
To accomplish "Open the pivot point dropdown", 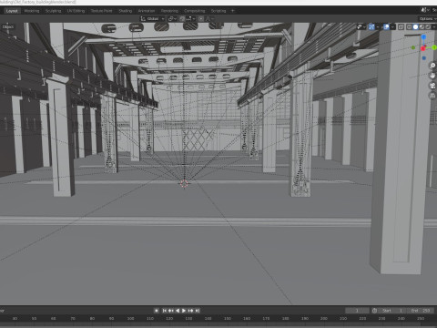I will pyautogui.click(x=172, y=19).
